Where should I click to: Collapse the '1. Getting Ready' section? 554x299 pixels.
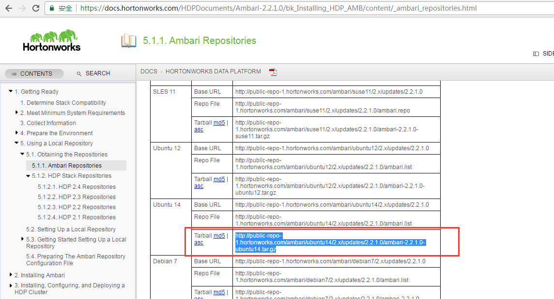(x=11, y=91)
